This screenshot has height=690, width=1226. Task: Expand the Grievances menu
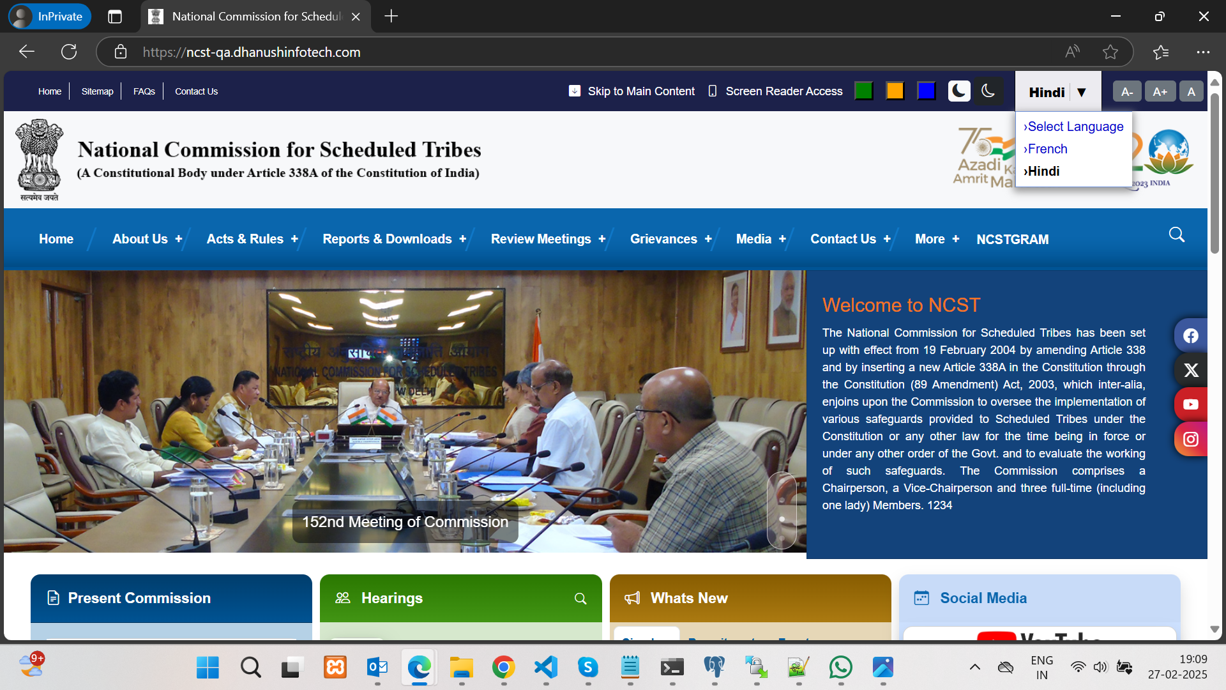coord(671,239)
